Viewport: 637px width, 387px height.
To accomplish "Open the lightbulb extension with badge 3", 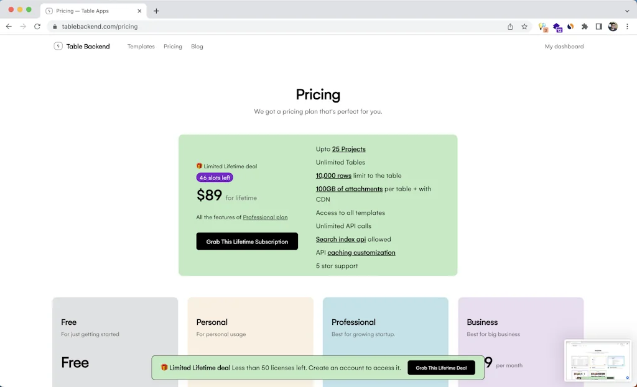I will pos(542,27).
